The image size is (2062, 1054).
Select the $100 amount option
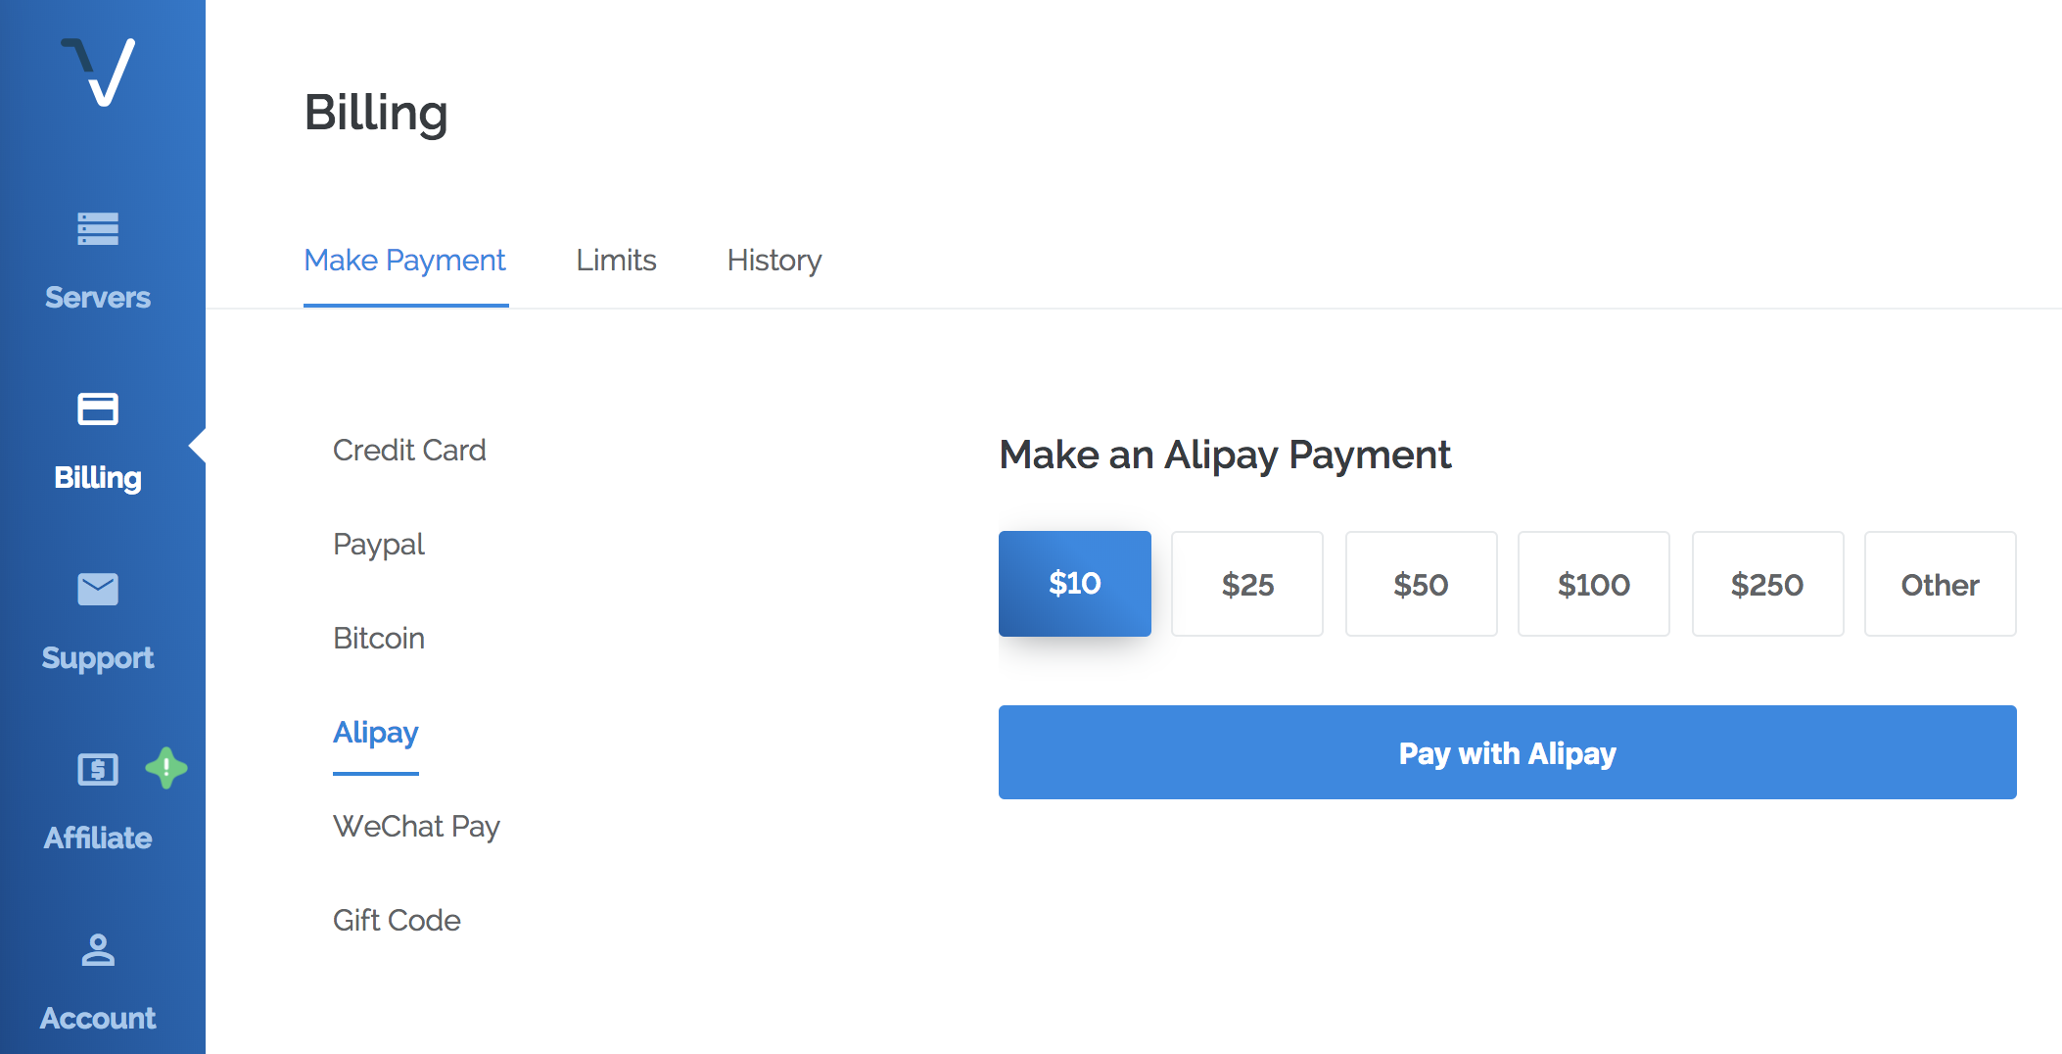pos(1593,585)
